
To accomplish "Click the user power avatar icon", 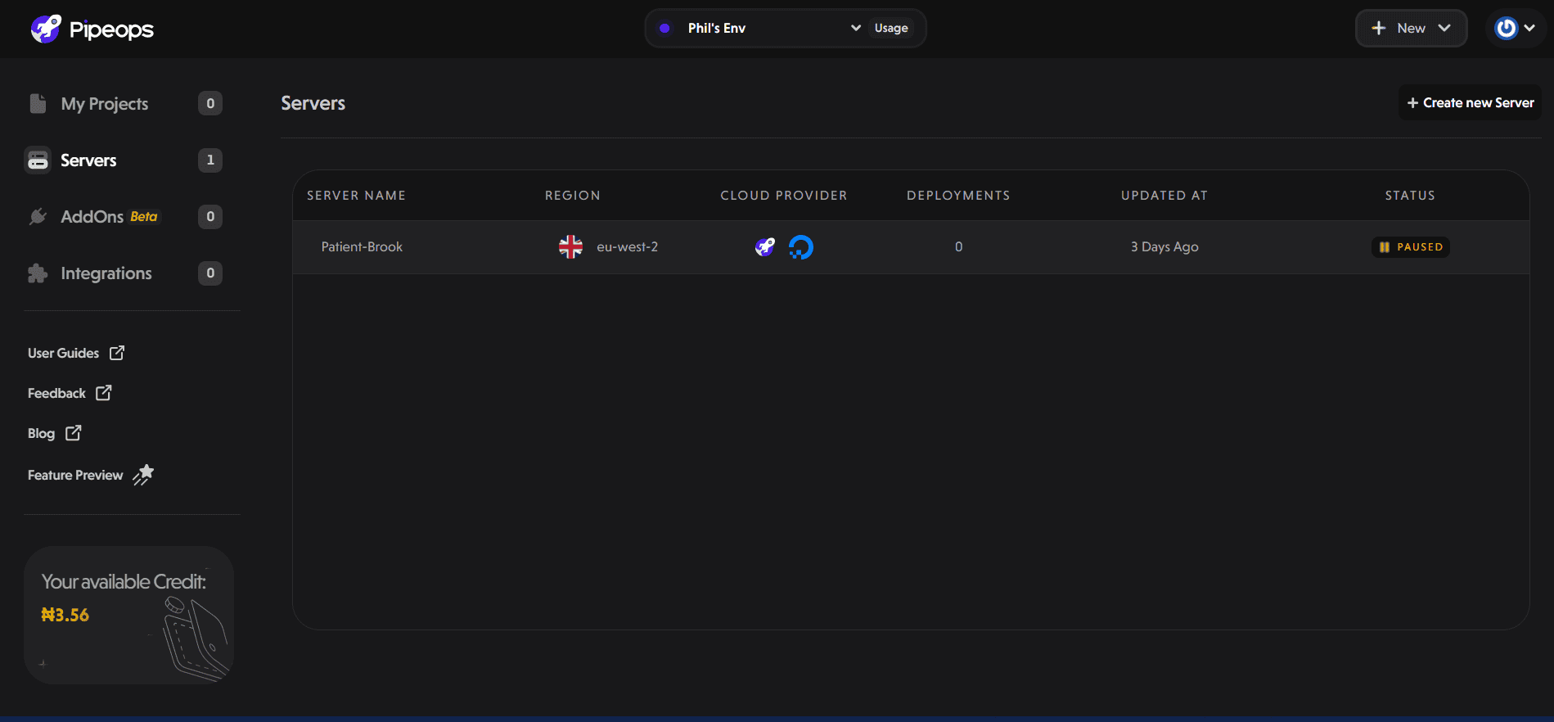I will click(x=1506, y=28).
